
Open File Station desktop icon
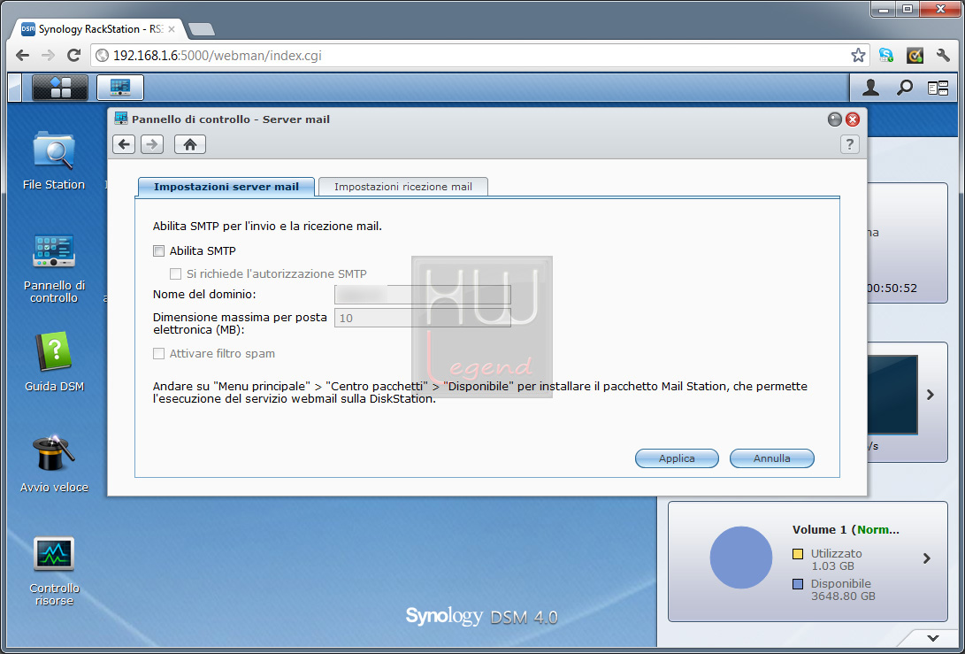coord(54,160)
